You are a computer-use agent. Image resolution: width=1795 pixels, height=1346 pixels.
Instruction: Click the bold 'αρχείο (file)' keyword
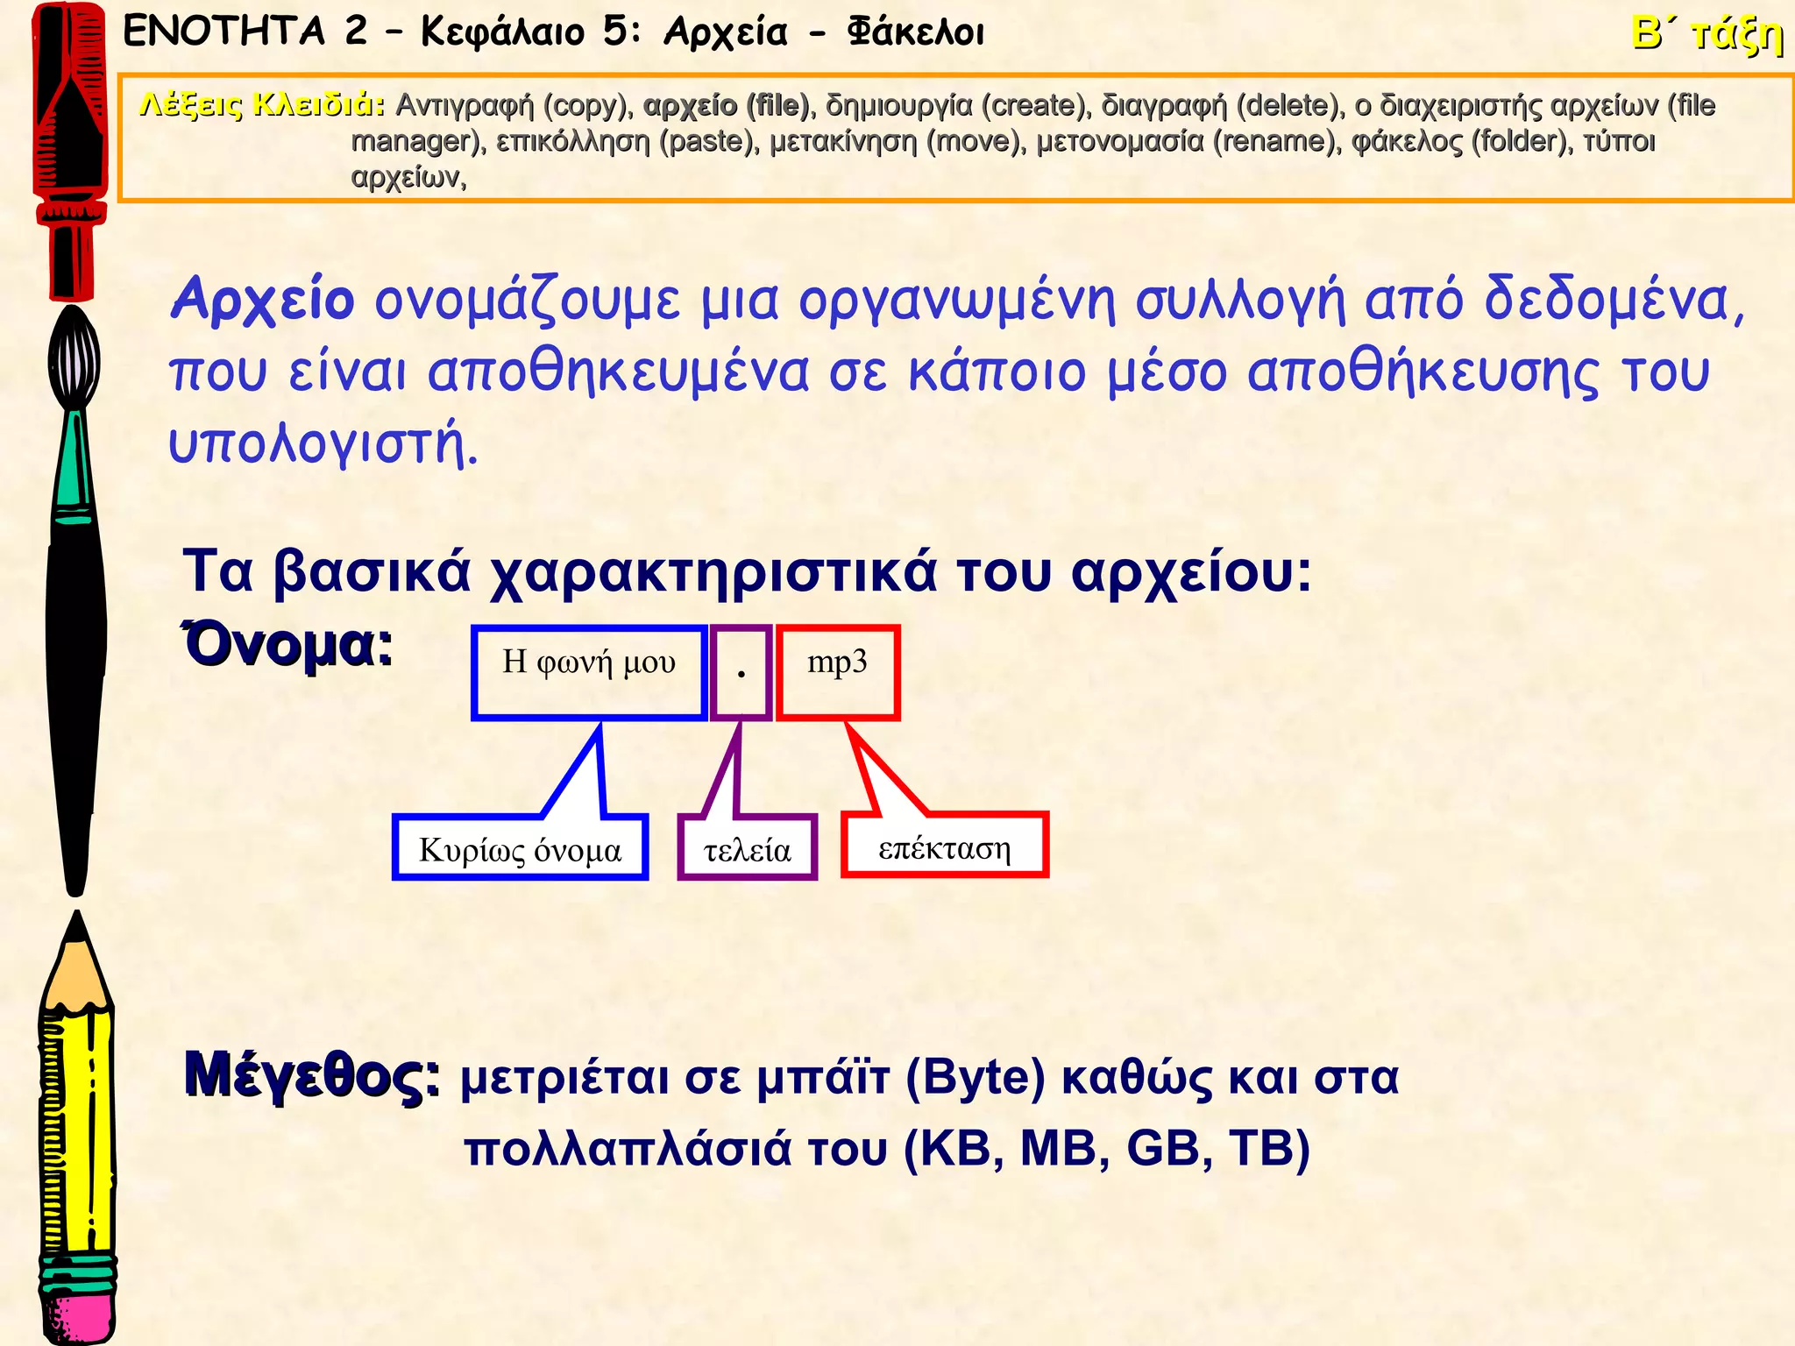point(726,105)
